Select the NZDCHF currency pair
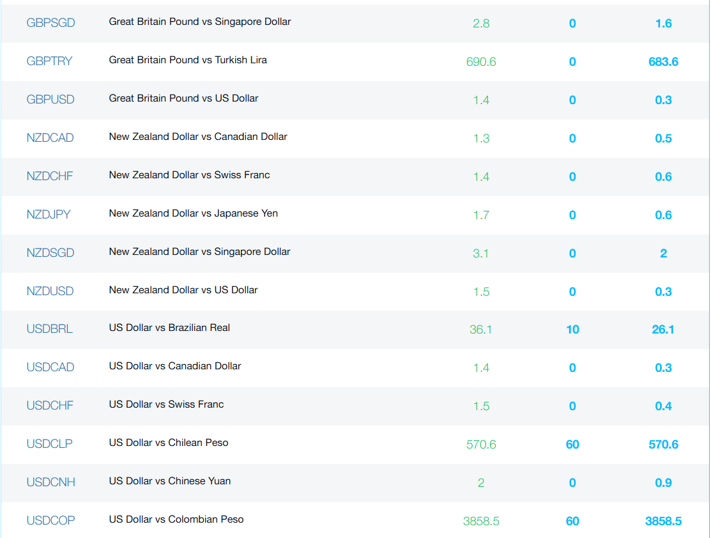Viewport: 711px width, 538px height. point(49,176)
